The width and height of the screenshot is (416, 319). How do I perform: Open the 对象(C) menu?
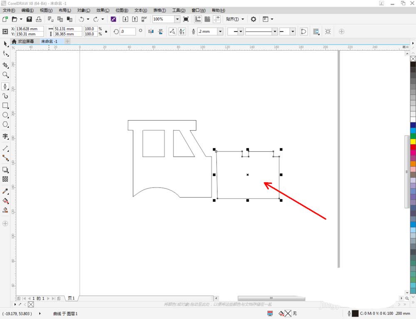point(84,10)
